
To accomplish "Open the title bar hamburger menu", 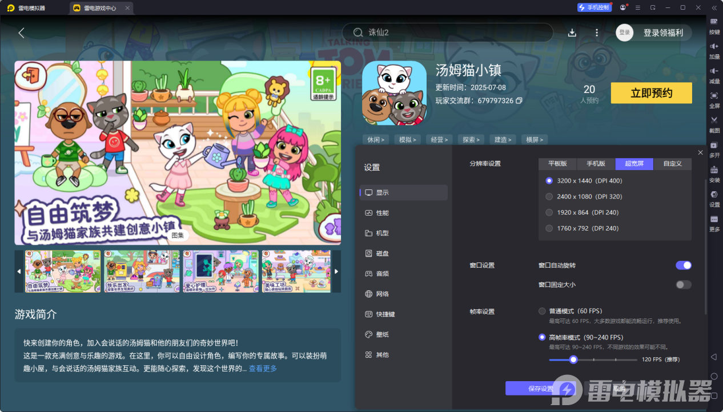I will [x=637, y=7].
